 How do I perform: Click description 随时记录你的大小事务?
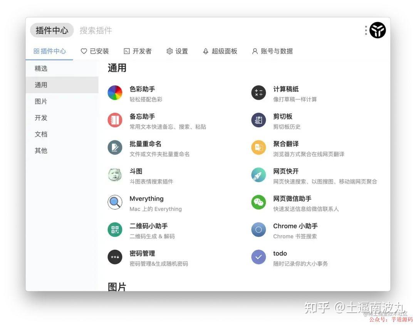(300, 264)
